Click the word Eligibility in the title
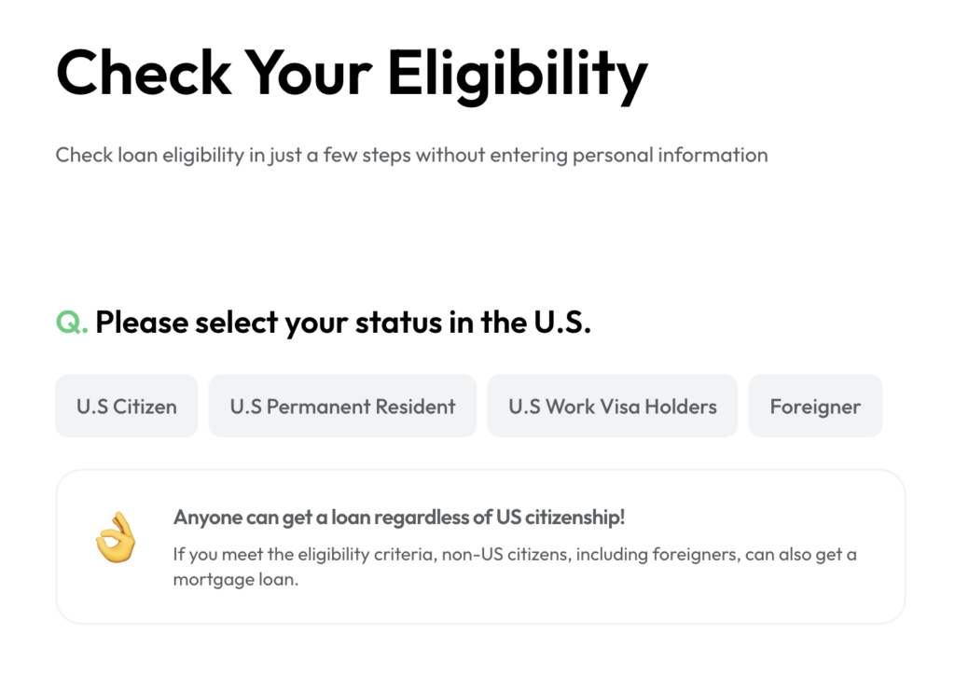Viewport: 955px width, 676px height. (518, 75)
